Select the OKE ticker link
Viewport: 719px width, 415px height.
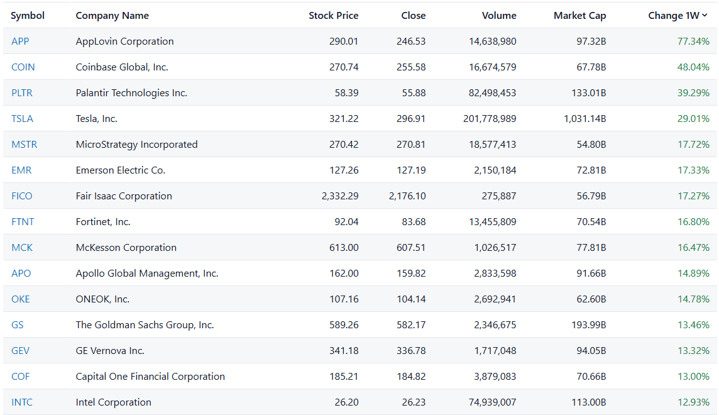[21, 299]
